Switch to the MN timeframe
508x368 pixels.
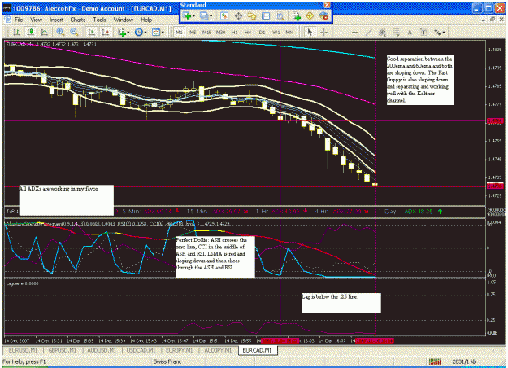[x=289, y=32]
